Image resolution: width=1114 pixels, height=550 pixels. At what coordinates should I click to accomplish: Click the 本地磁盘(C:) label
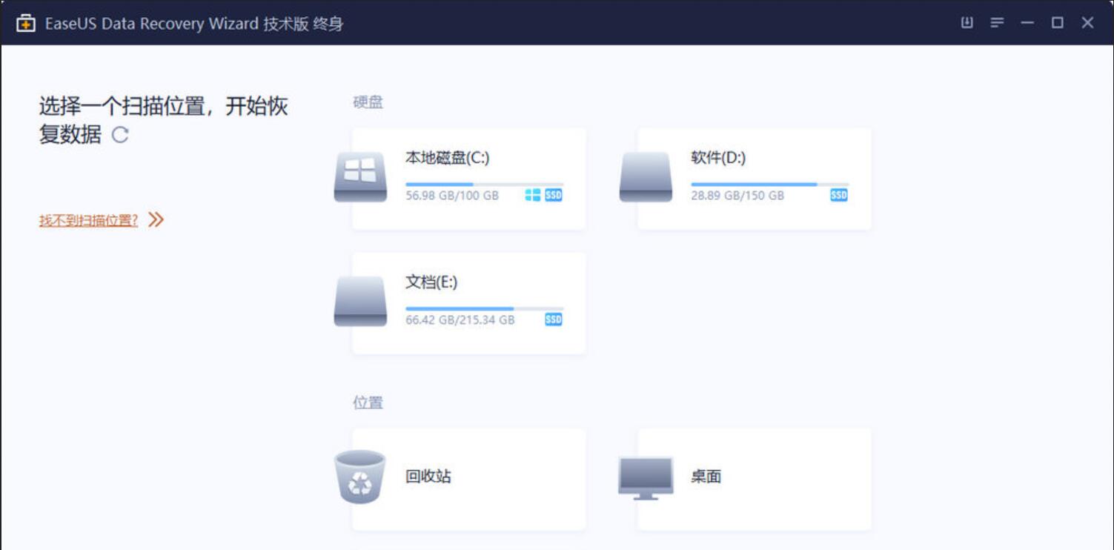coord(447,158)
